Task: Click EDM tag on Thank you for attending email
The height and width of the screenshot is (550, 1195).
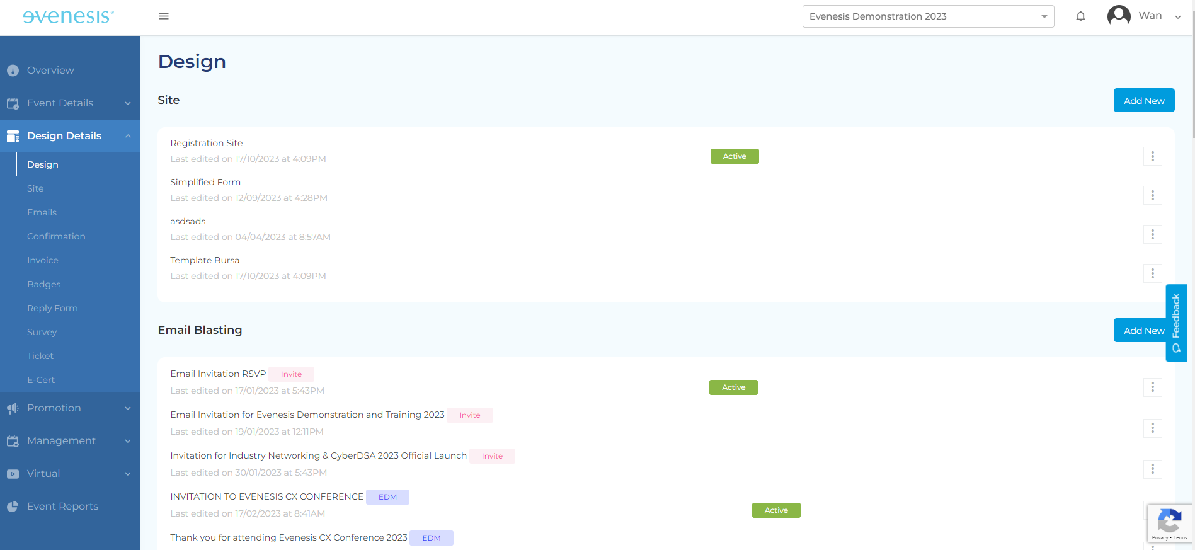Action: [432, 538]
